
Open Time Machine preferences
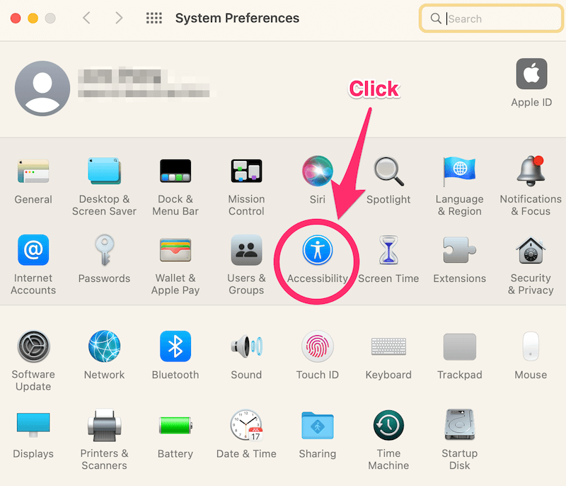click(388, 425)
